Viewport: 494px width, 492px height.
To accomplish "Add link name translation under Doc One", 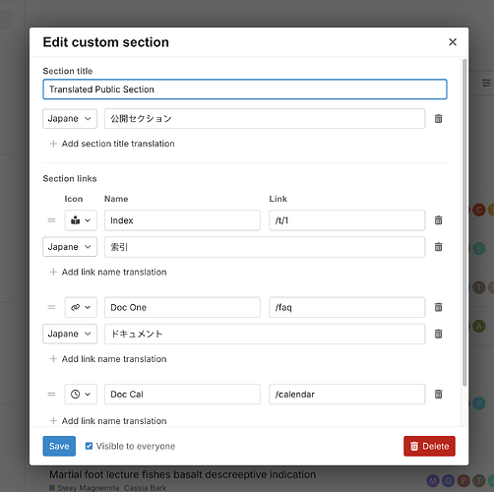I will tap(108, 359).
